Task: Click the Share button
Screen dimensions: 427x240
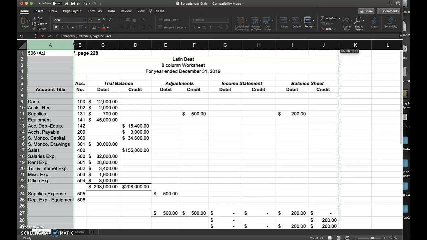Action: (366, 11)
